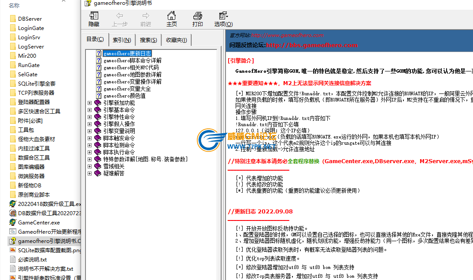Image resolution: width=473 pixels, height=280 pixels.
Task: Click the Forward (前进) arrow icon
Action: coord(146,16)
